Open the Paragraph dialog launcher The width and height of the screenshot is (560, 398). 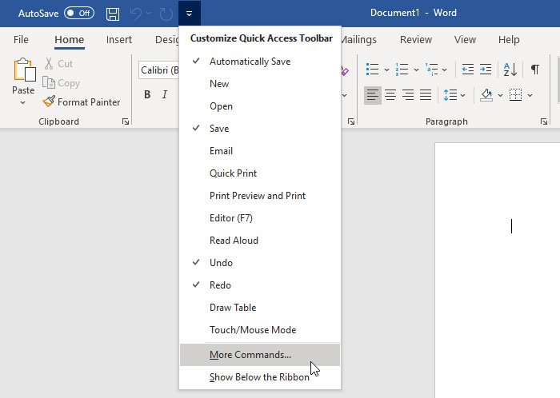(544, 121)
